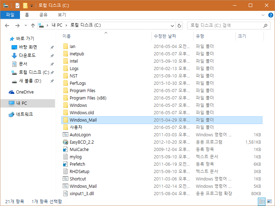Open the Customize Quick Access Toolbar dropdown
The image size is (275, 206).
32,6
